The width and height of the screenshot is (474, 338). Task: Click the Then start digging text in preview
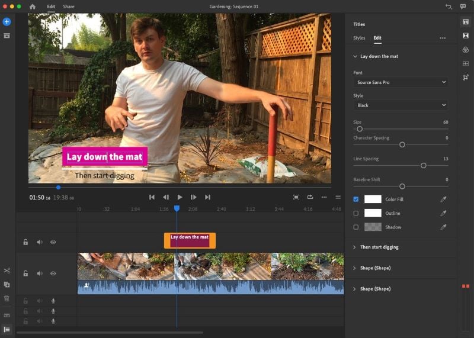click(x=105, y=175)
